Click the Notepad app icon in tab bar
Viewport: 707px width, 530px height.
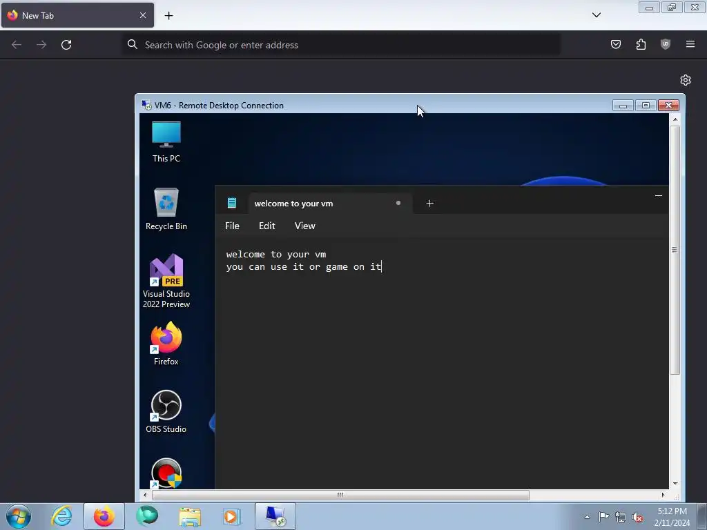tap(232, 204)
